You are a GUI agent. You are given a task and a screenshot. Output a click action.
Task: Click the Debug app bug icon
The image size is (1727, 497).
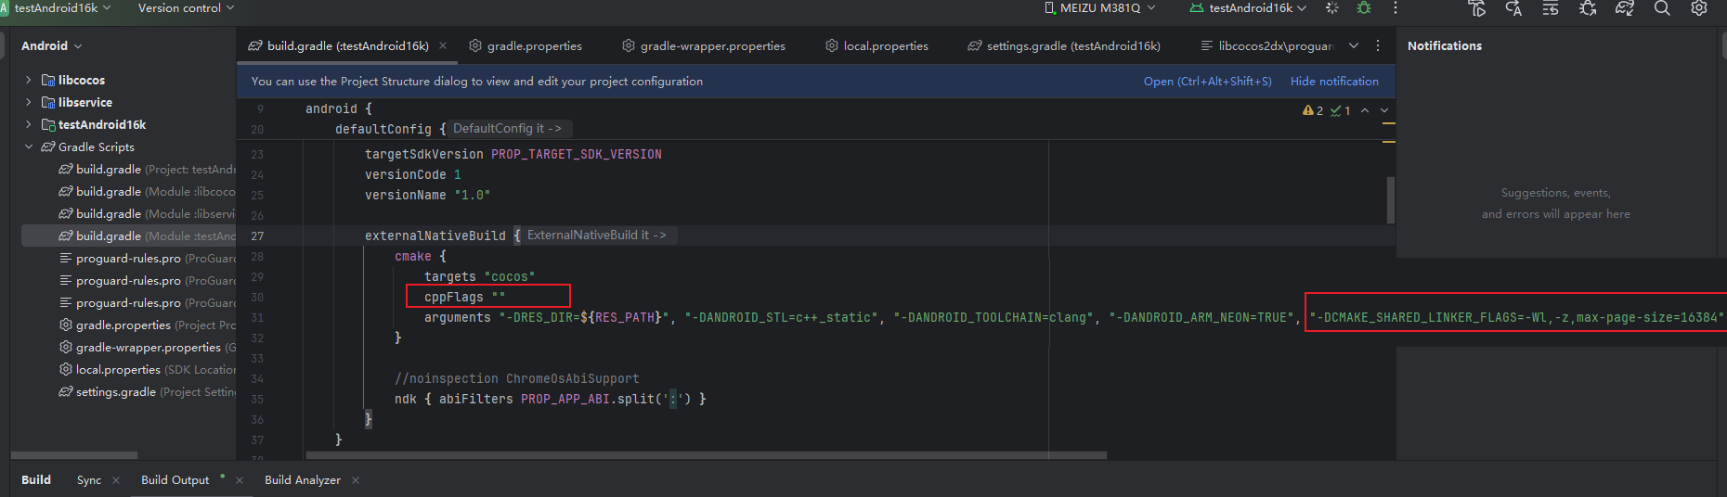pos(1363,8)
